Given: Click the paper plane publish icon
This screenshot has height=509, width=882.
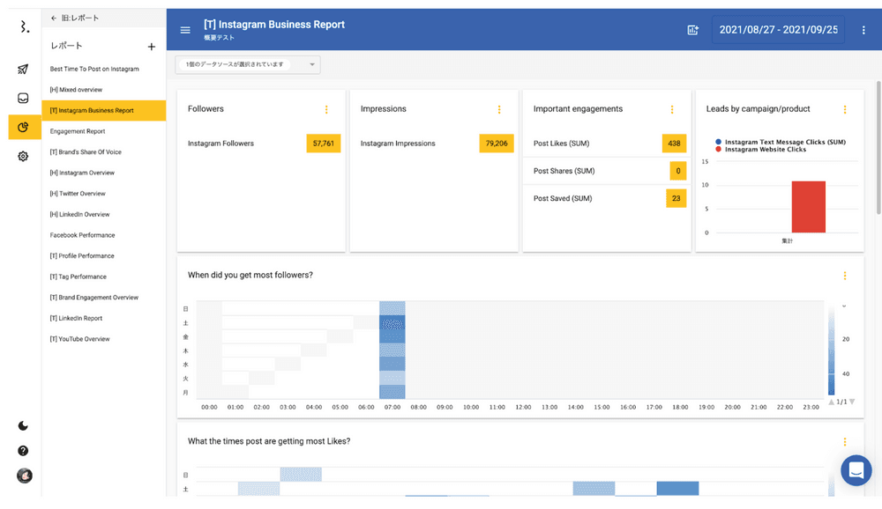Looking at the screenshot, I should (x=24, y=70).
